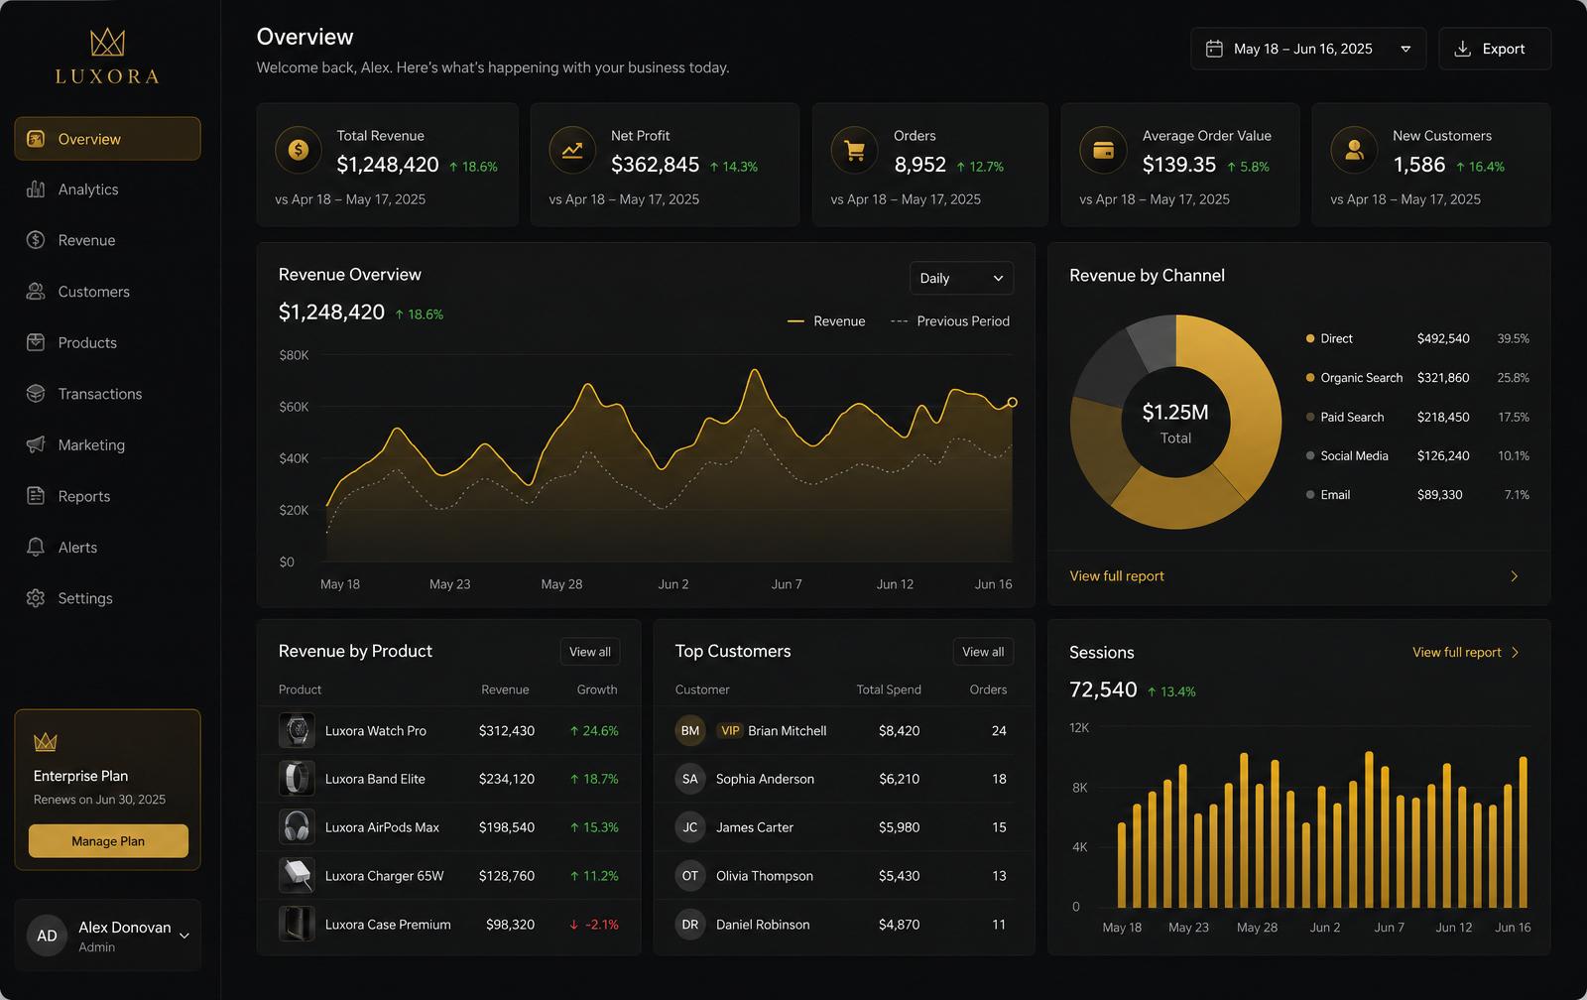This screenshot has height=1000, width=1587.
Task: Click the Luxora Band Elite product name
Action: (x=375, y=779)
